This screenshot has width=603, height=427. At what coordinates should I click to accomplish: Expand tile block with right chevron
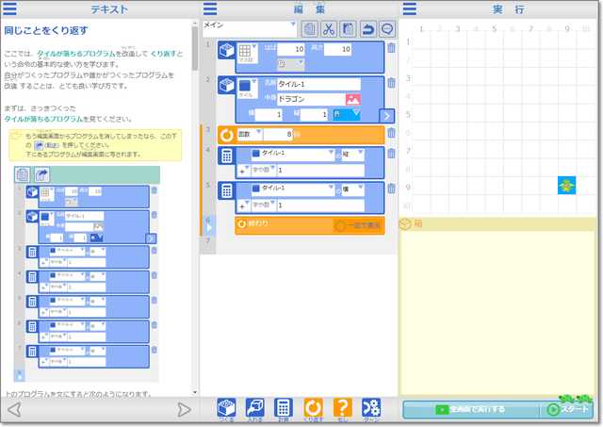[x=386, y=115]
